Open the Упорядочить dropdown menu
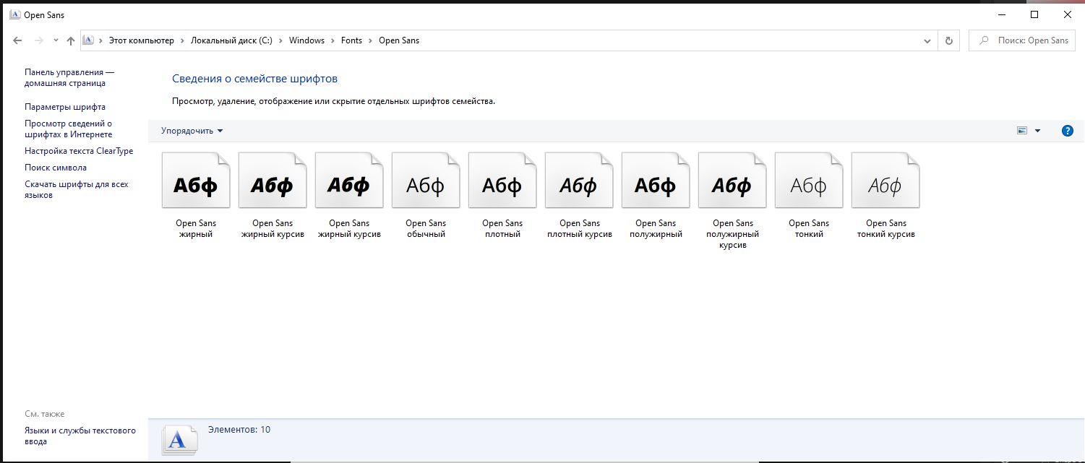 [x=192, y=131]
